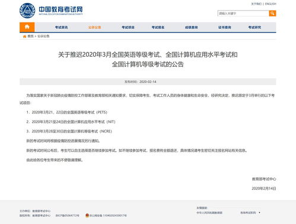Open the 考试研究 menu item
Screen dimensions: 296x224
tap(254, 27)
